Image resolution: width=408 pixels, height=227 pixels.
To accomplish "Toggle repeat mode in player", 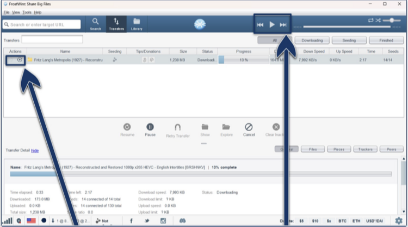I will [x=371, y=20].
